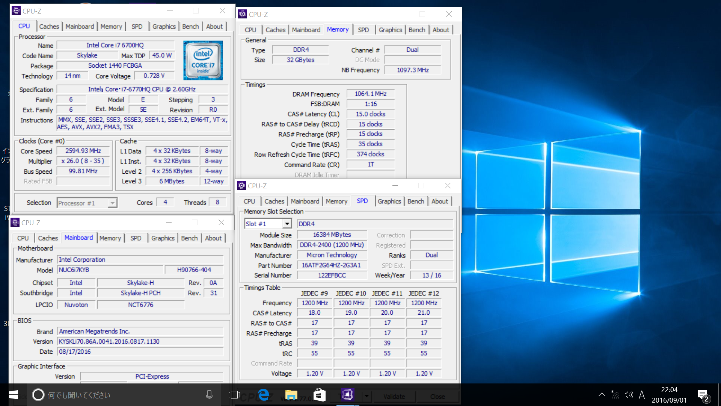Click the clock and date display

669,395
